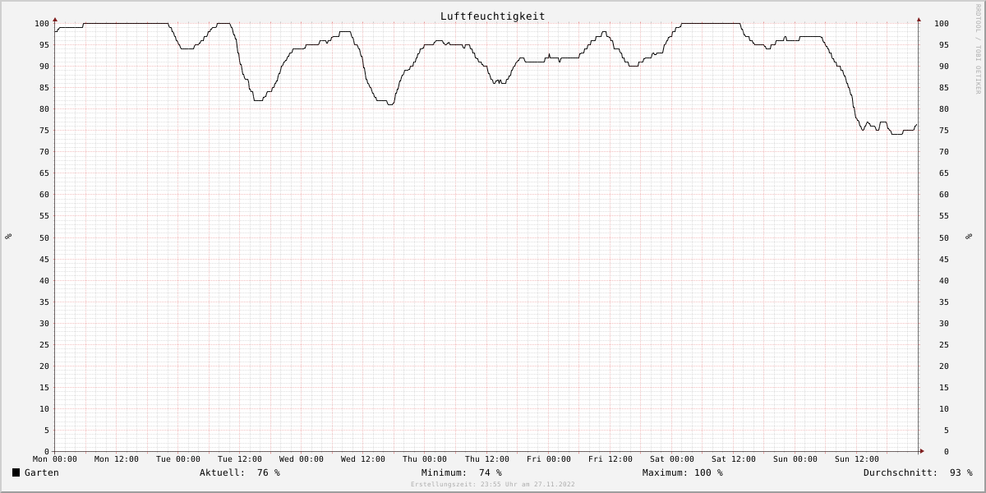Click the 75 label on the left axis
Screen dimensions: 986x493
pos(44,130)
